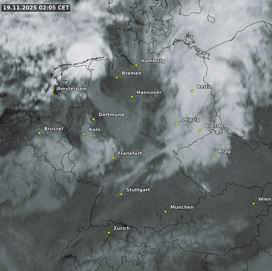Click the München text label

182,207
